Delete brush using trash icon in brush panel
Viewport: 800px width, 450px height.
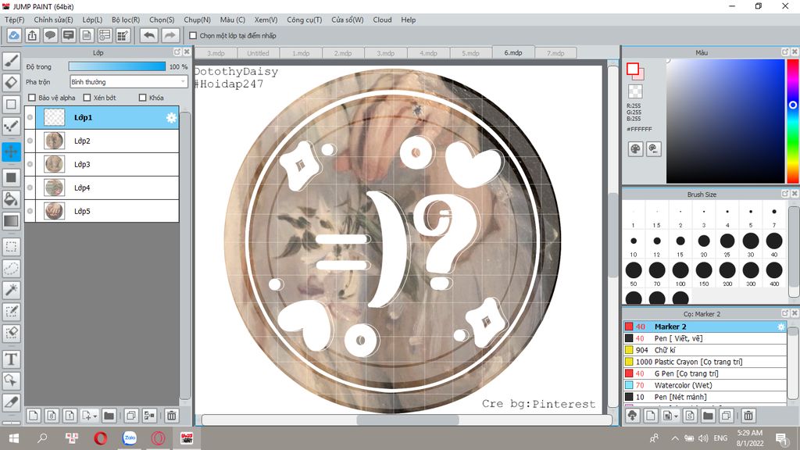point(748,416)
